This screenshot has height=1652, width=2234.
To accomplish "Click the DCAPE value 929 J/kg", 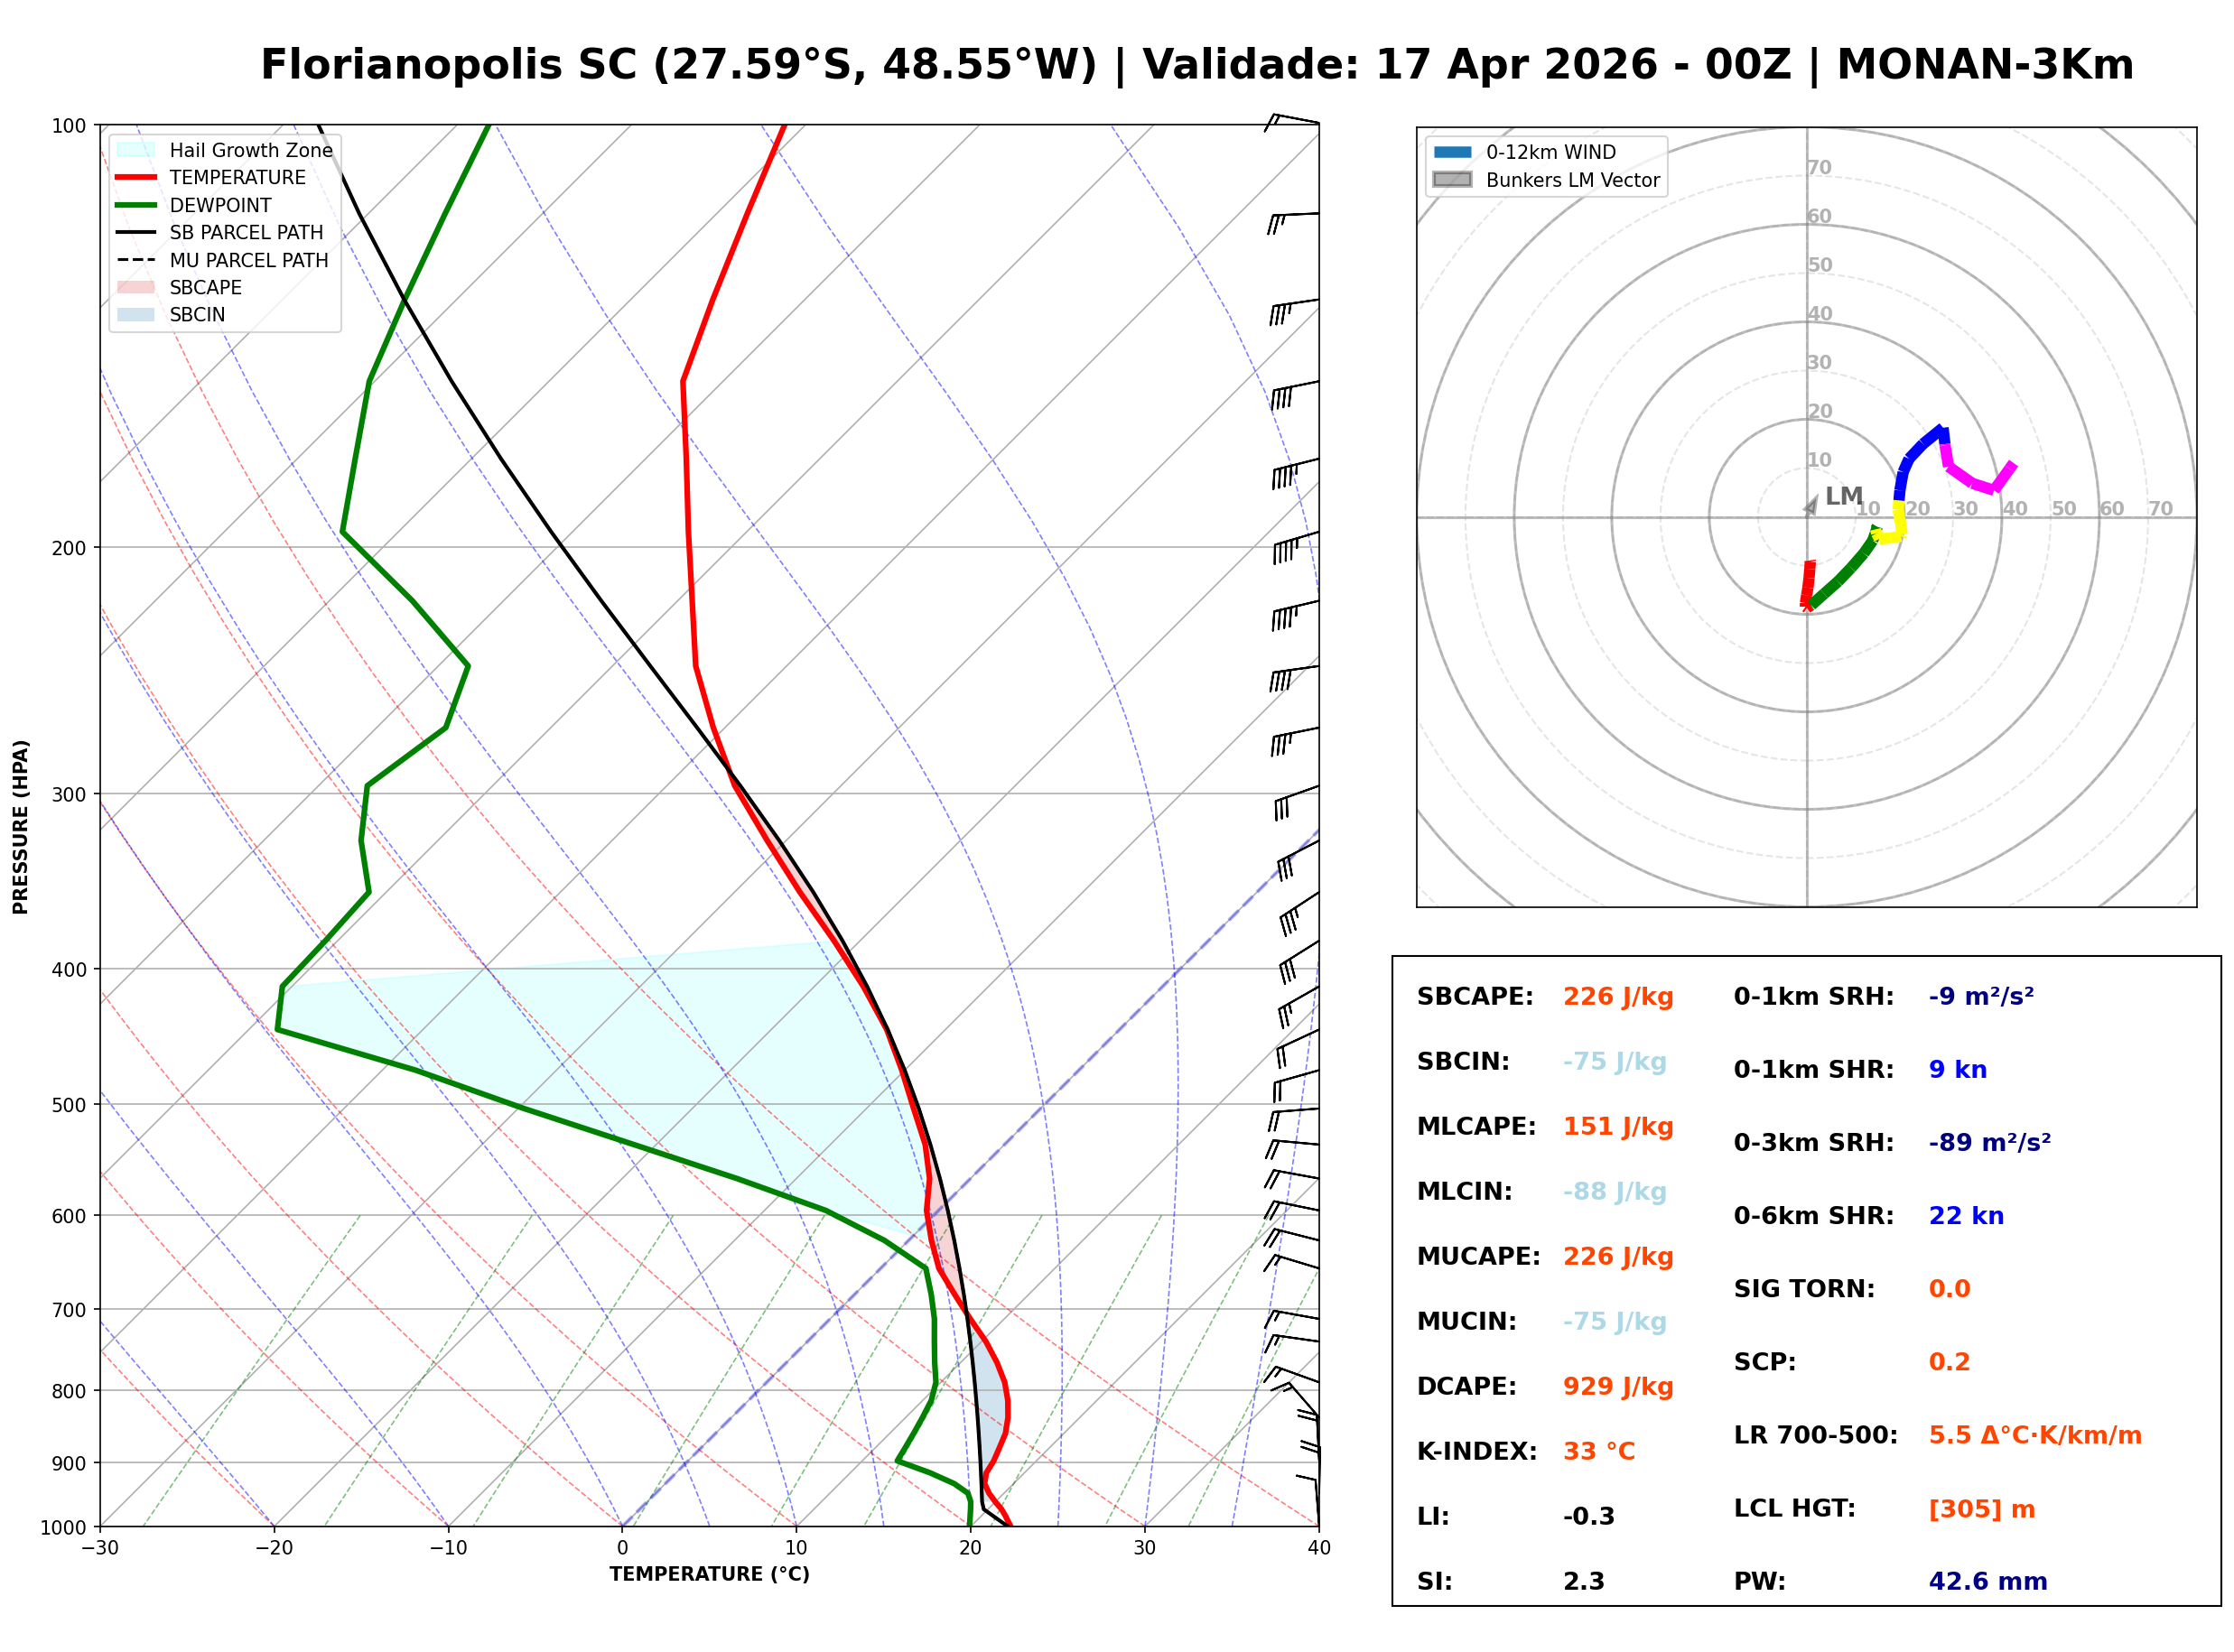I will [1618, 1387].
